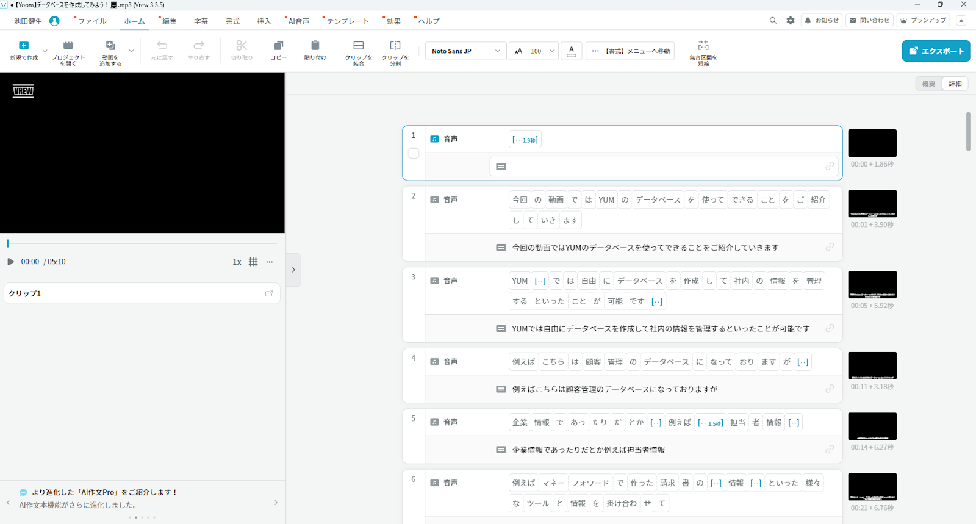Click the grid icon below video preview

(x=253, y=262)
